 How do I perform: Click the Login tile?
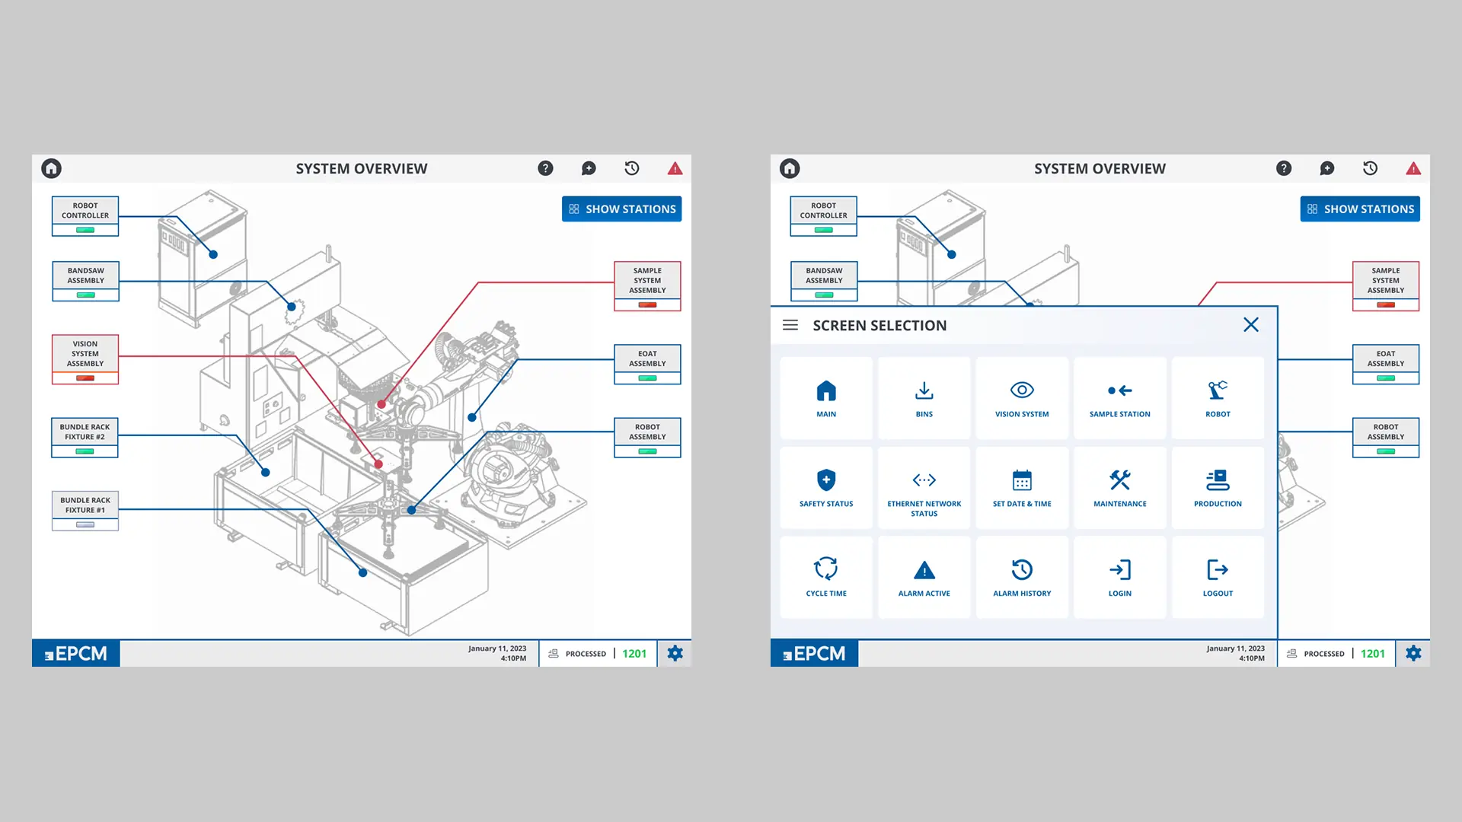pos(1119,577)
